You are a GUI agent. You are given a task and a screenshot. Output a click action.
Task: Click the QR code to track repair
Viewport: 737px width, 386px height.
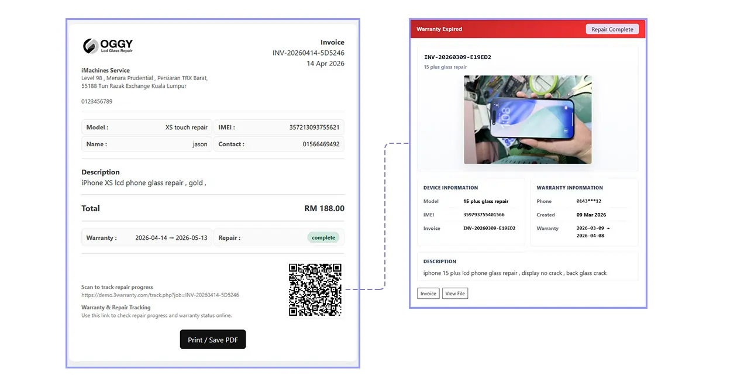pos(315,289)
